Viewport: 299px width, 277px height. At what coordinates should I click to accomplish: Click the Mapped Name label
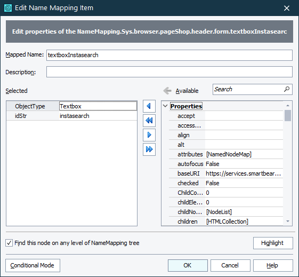[25, 54]
